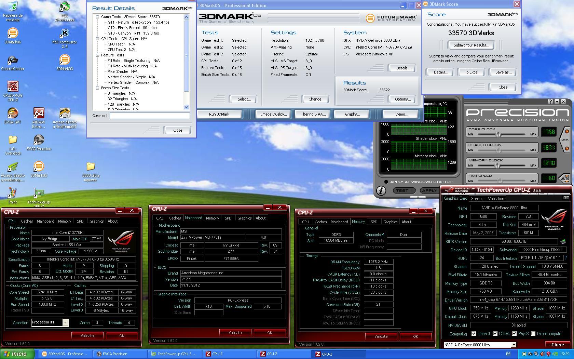Open the TechPowerUp GPU-Z desktop icon
The width and height of the screenshot is (574, 359).
tap(39, 194)
